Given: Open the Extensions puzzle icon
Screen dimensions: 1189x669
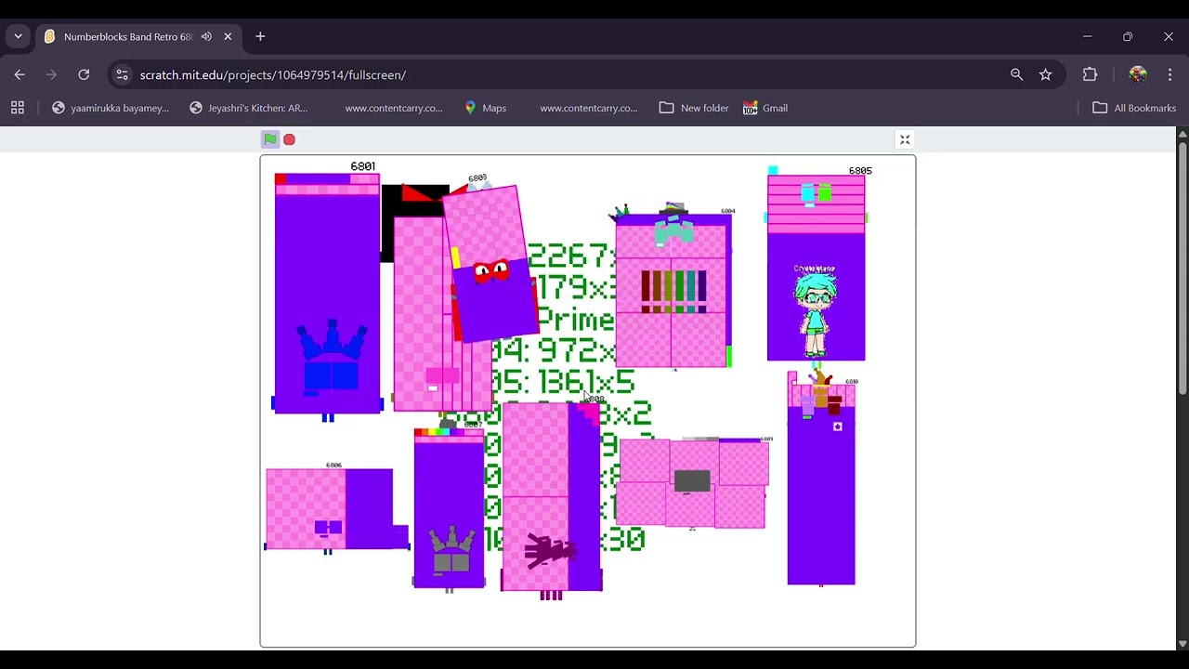Looking at the screenshot, I should point(1090,74).
